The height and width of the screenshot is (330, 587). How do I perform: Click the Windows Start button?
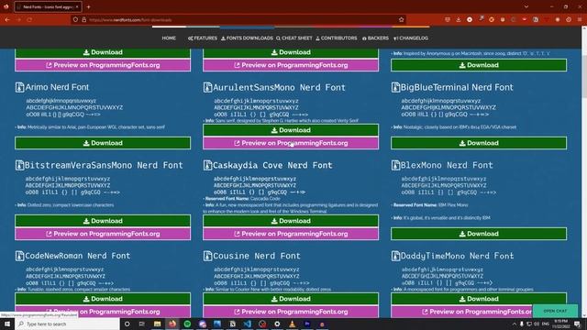[x=7, y=324]
